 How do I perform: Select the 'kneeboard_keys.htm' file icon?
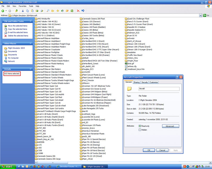(126, 69)
